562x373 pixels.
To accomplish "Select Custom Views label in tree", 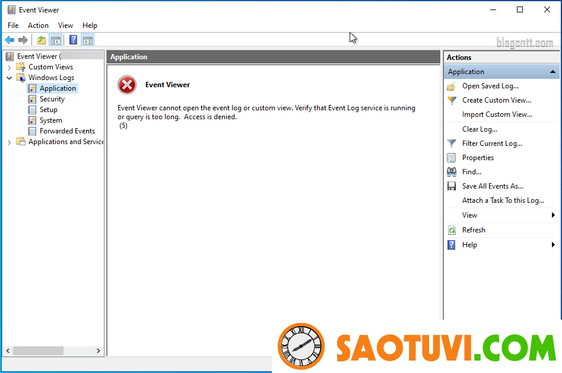I will 50,67.
